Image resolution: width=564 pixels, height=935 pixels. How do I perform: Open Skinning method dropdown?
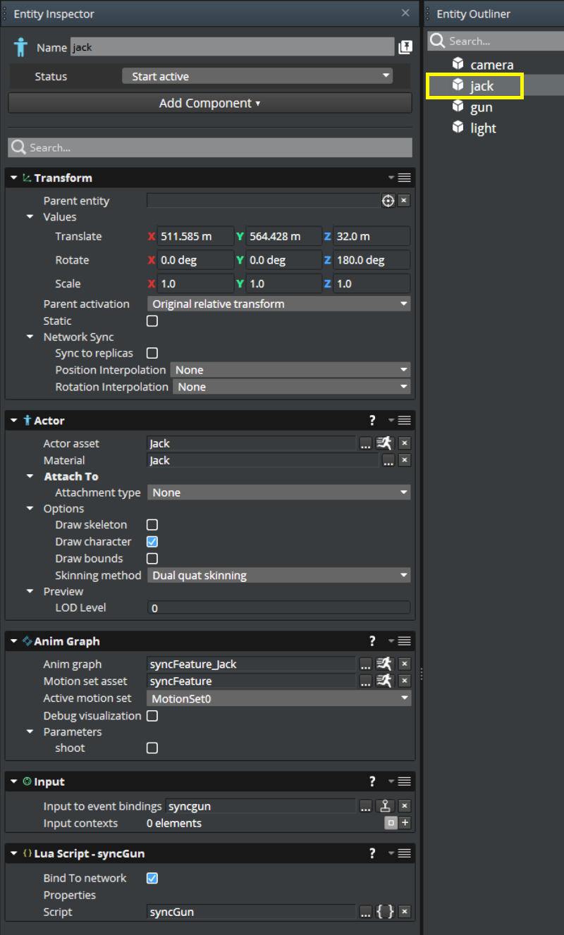[x=278, y=576]
